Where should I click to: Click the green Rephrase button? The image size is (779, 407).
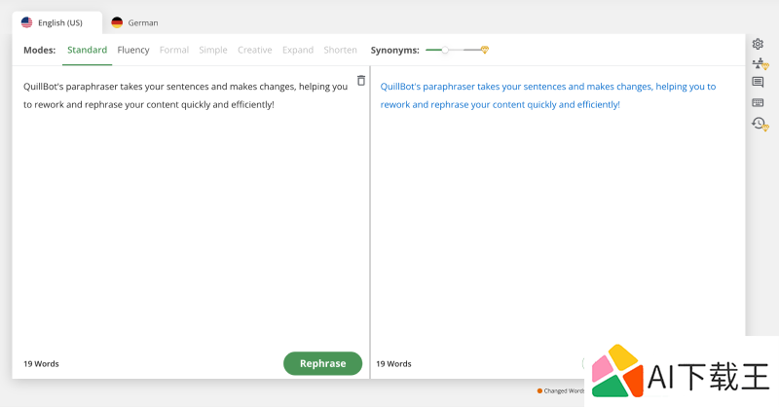[x=323, y=363]
